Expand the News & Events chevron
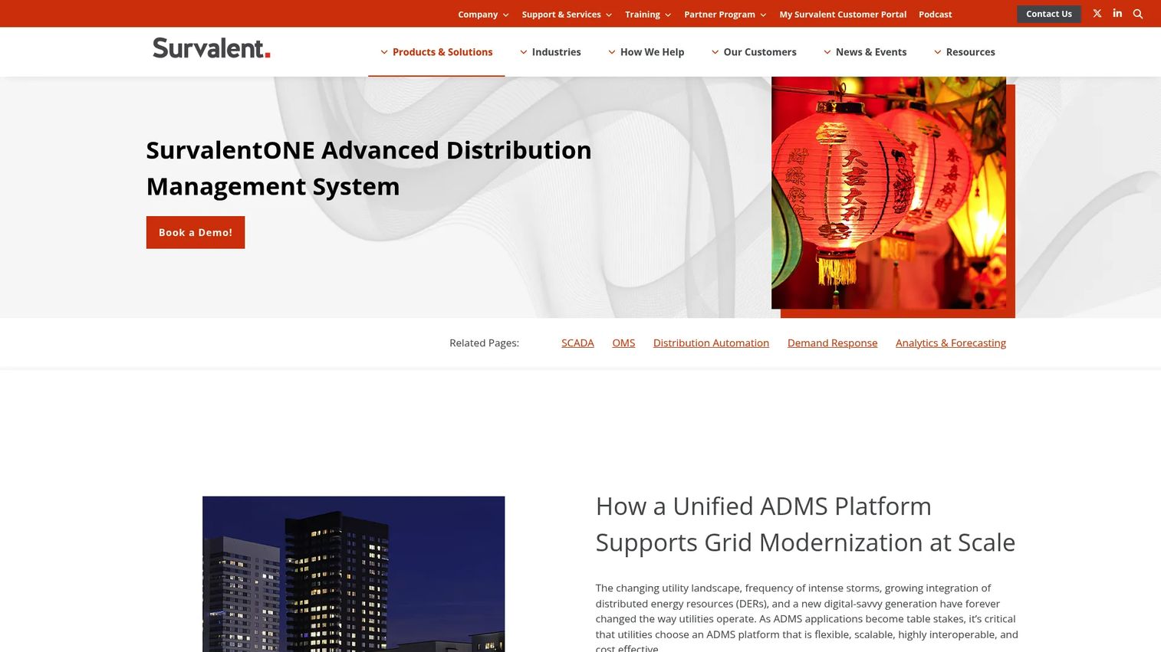Viewport: 1161px width, 652px height. click(827, 52)
